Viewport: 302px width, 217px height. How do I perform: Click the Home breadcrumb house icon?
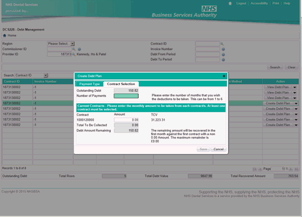coord(4,35)
